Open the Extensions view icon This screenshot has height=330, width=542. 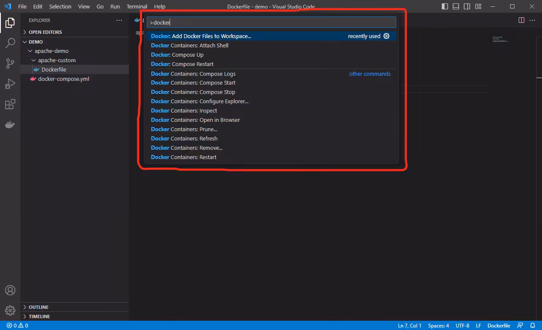[10, 104]
